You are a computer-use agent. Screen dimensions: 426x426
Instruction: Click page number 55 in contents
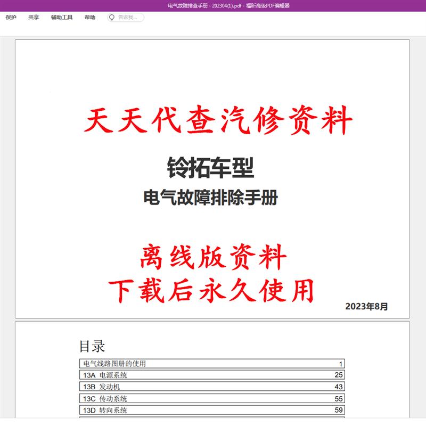pos(339,398)
